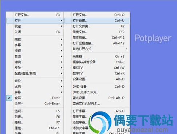177x134 pixels.
Task: Expand the 收藏 submenu
Action: point(35,26)
